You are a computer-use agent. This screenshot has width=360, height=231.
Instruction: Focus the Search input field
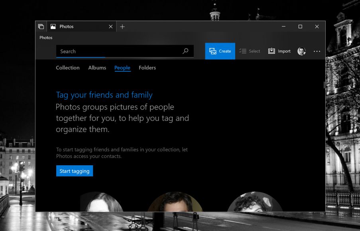coord(125,51)
